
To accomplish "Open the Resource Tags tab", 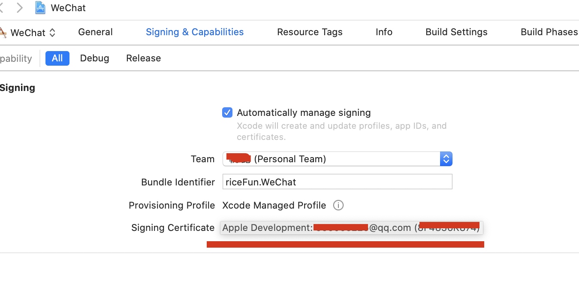I will (x=310, y=32).
